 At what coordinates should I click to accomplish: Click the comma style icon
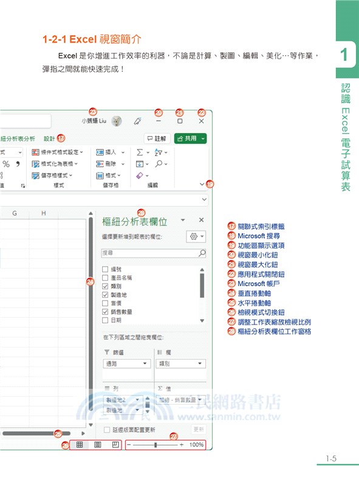click(18, 164)
